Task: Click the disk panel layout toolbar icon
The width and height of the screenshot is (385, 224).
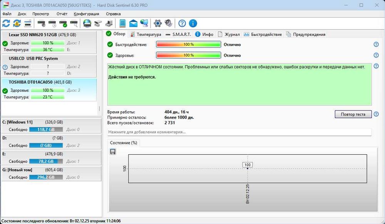Action: coord(28,23)
